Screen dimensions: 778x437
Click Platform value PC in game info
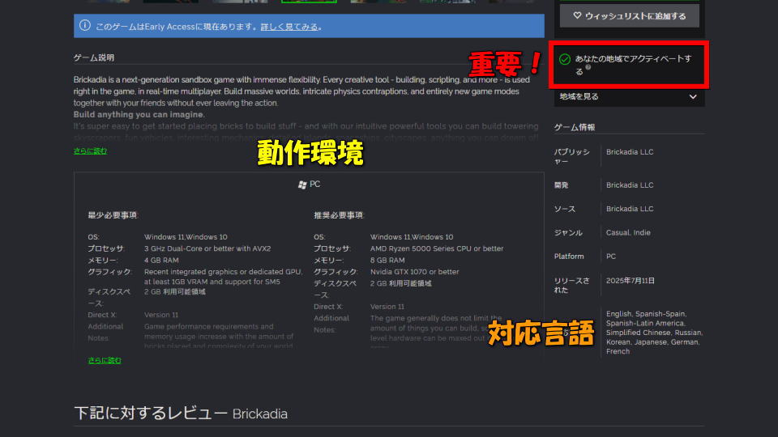[x=611, y=257]
